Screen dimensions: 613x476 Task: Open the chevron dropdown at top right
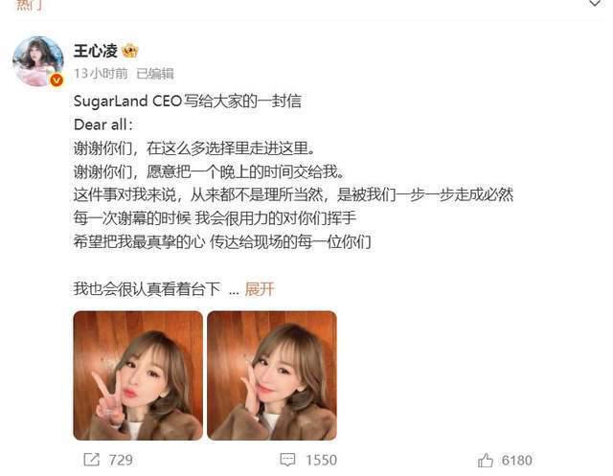595,4
